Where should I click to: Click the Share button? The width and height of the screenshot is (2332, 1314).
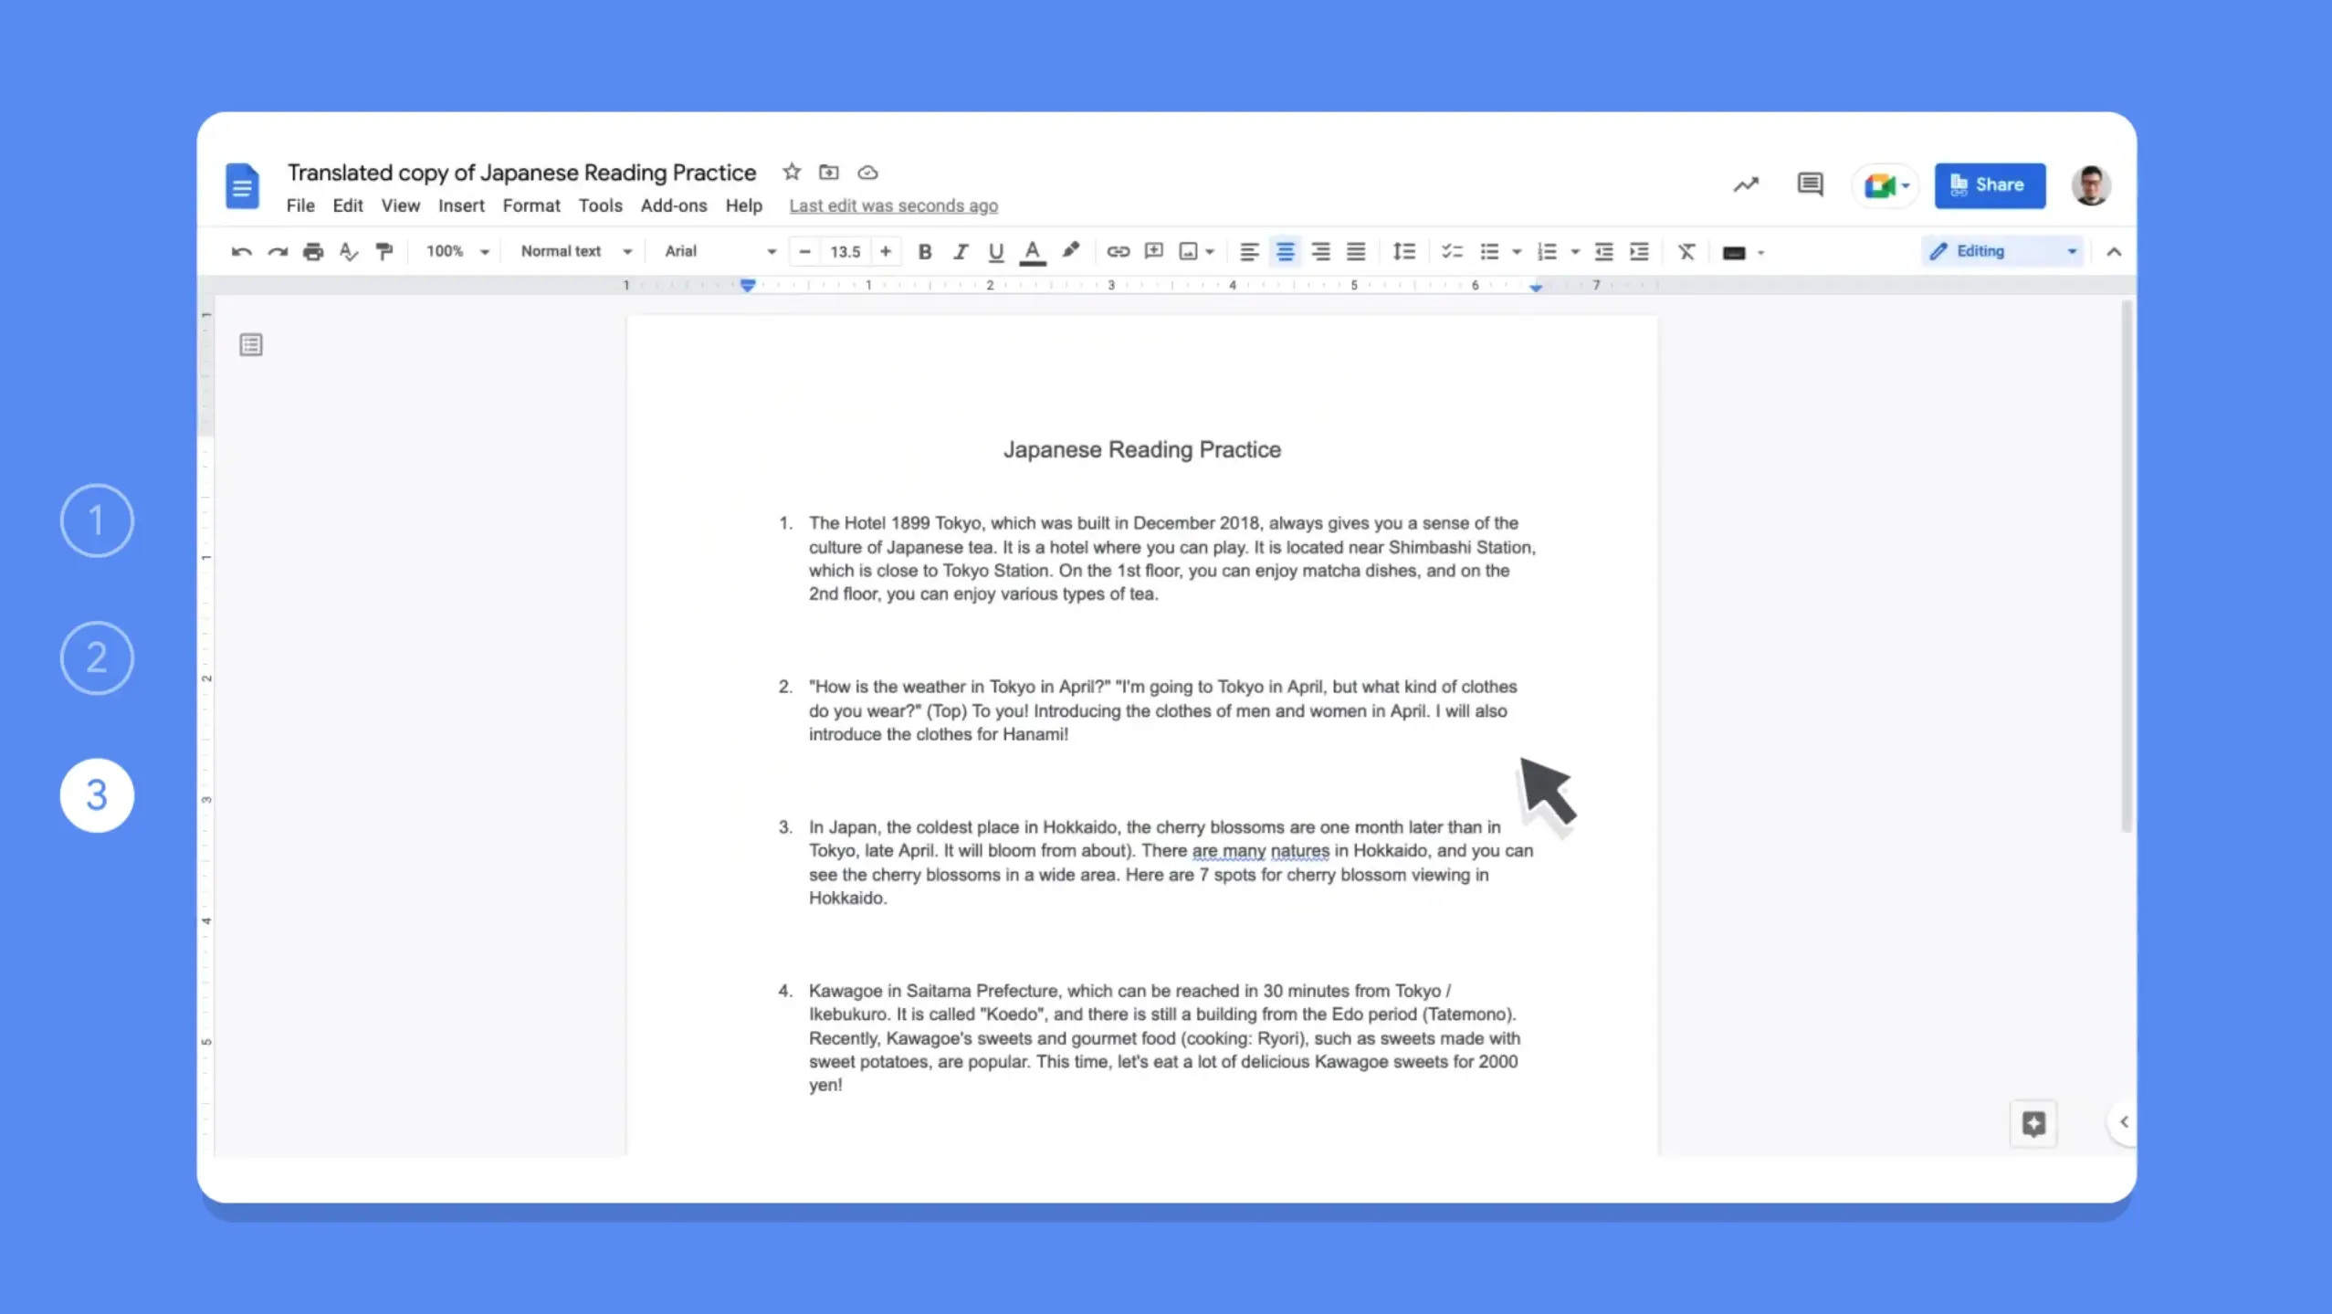pyautogui.click(x=1990, y=184)
